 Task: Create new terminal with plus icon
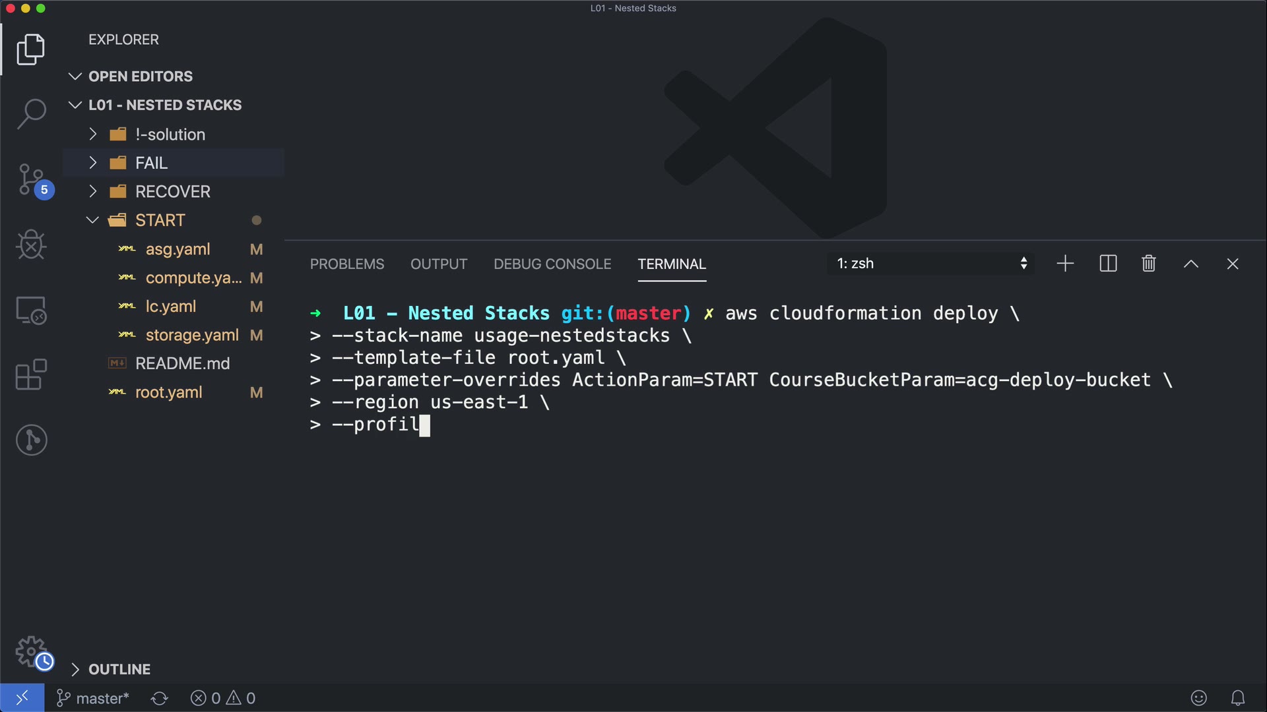tap(1065, 264)
